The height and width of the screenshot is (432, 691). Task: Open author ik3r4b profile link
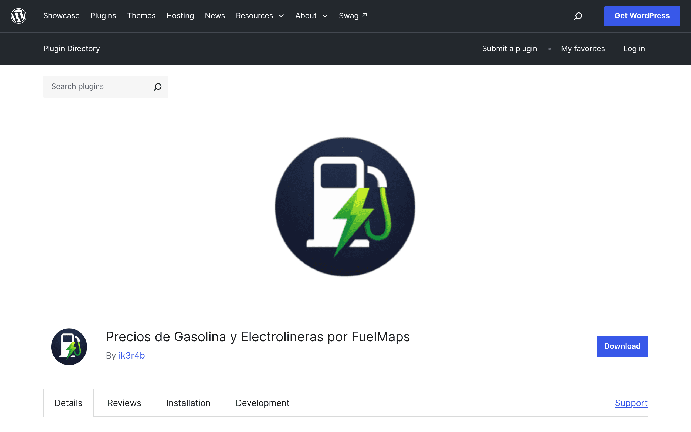tap(132, 355)
